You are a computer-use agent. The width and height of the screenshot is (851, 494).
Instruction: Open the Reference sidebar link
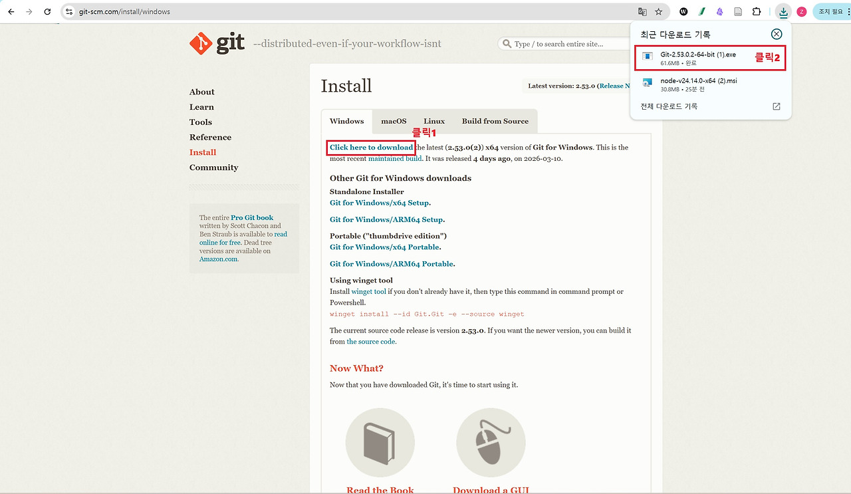coord(211,138)
